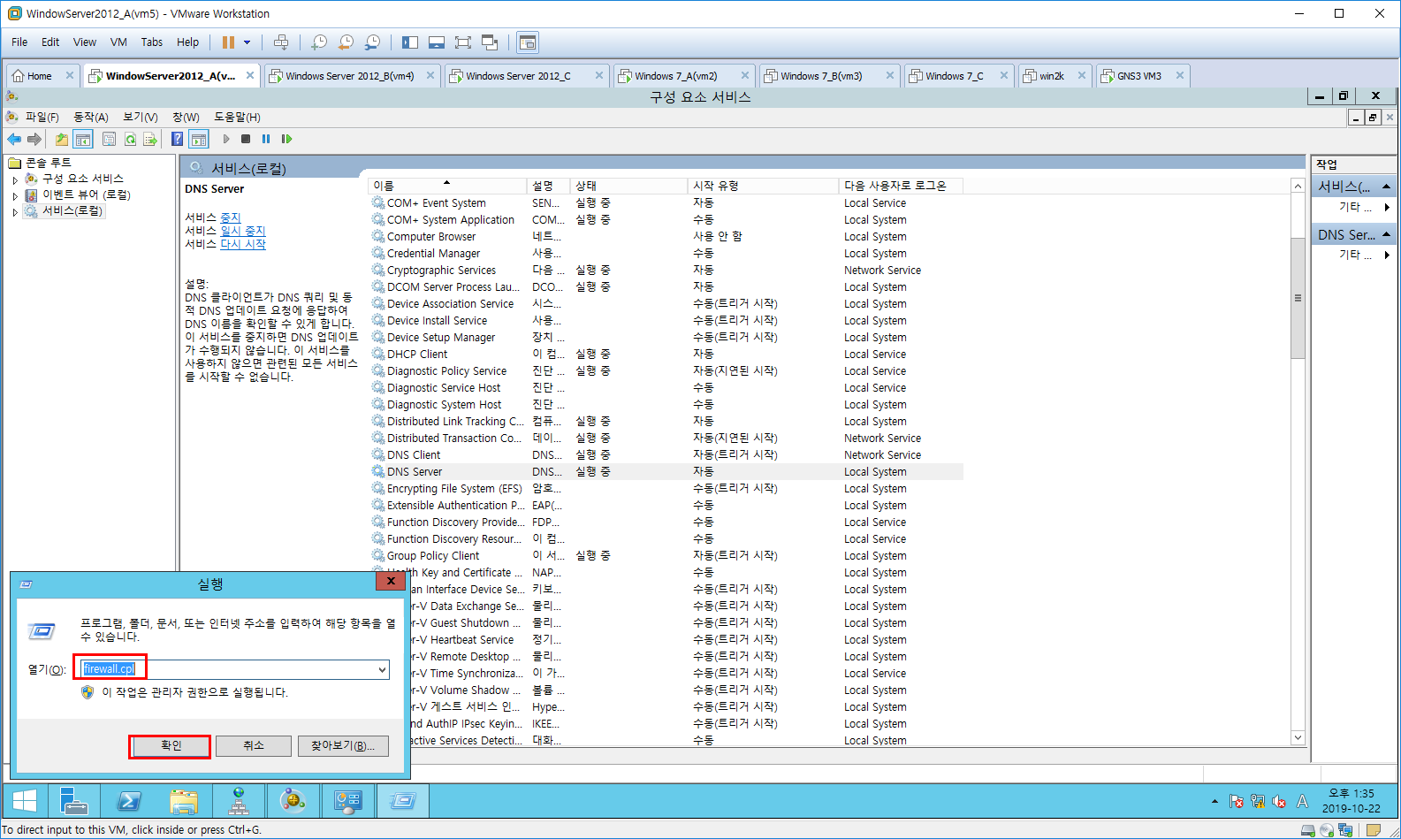Toggle show/hide console tree icon
1401x839 pixels.
83,139
